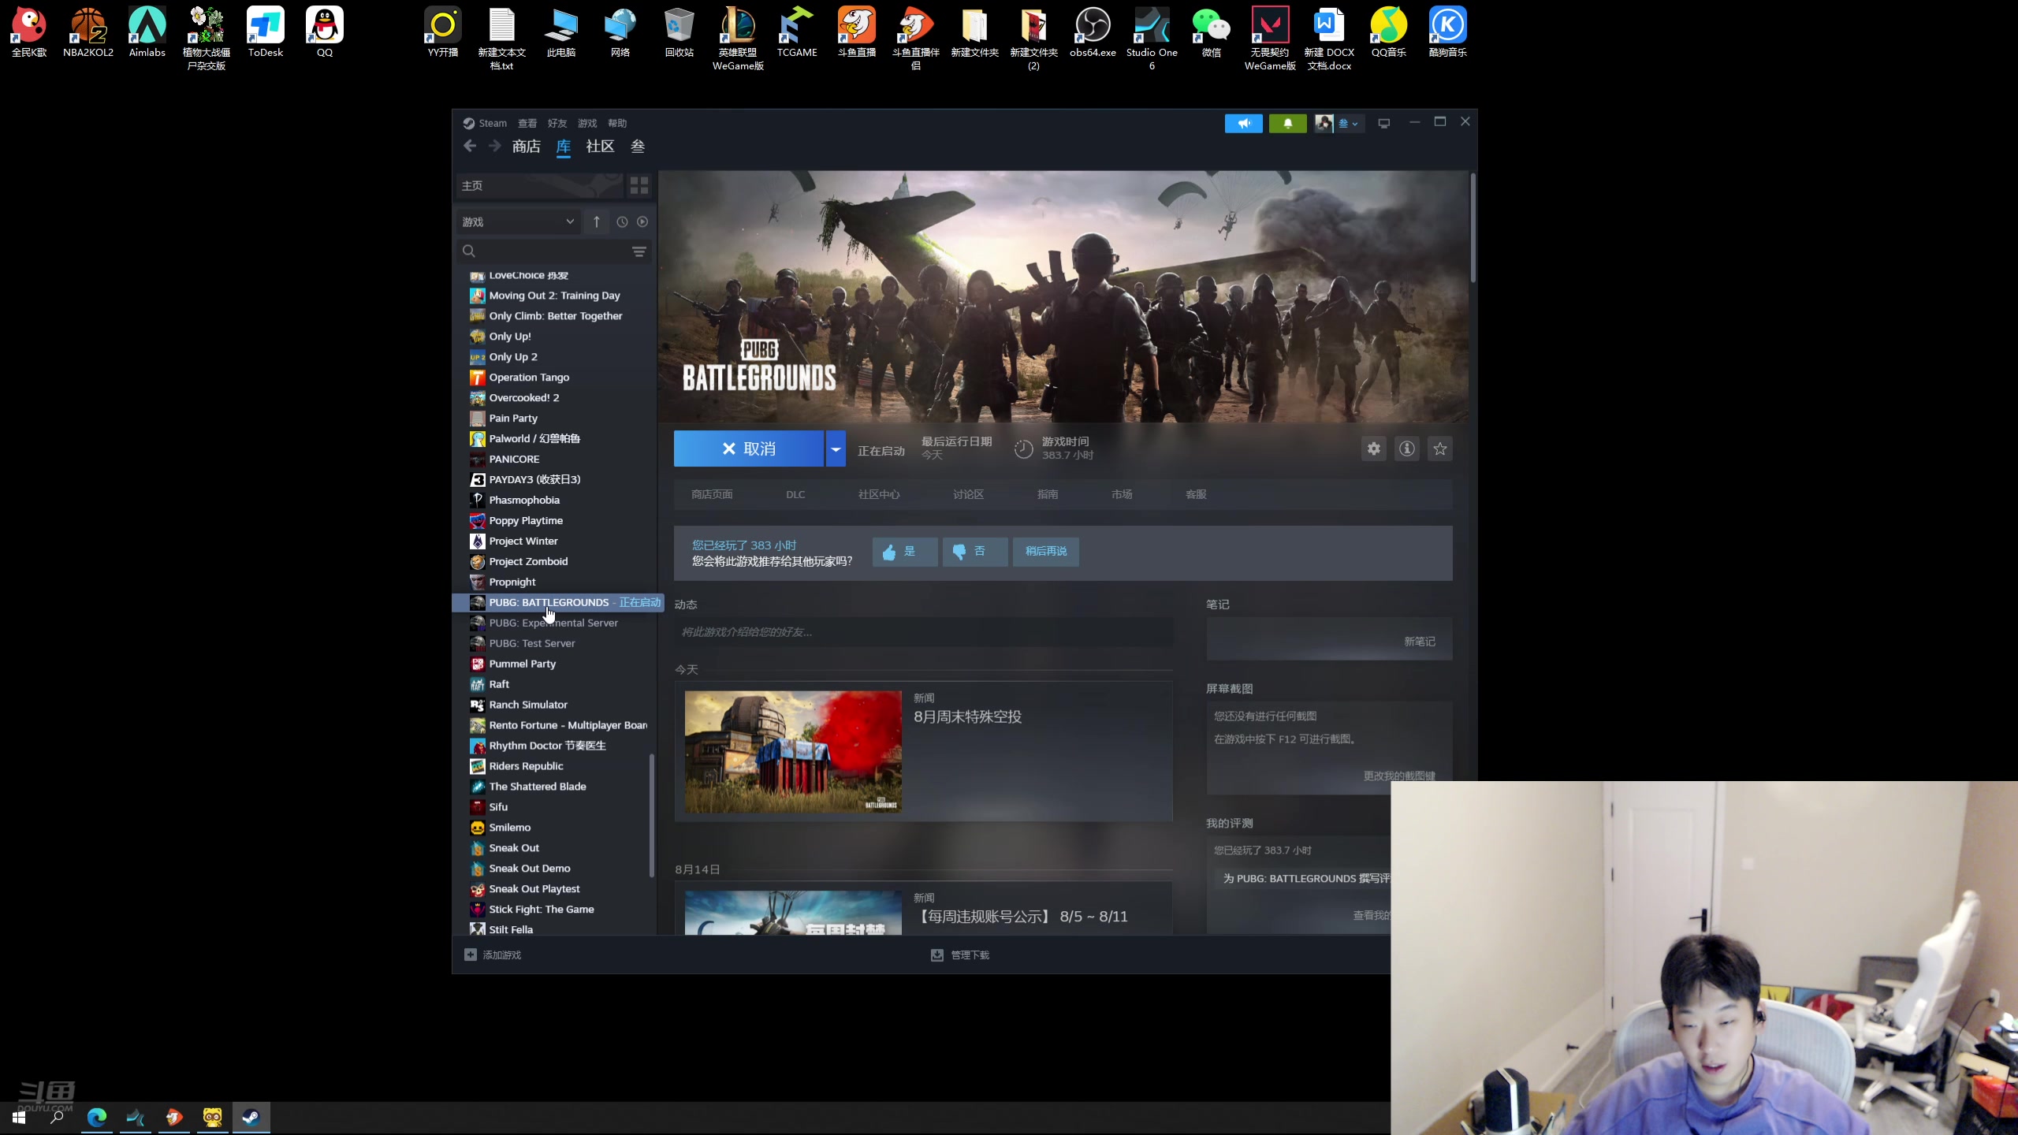Open the DLC link

tap(795, 494)
